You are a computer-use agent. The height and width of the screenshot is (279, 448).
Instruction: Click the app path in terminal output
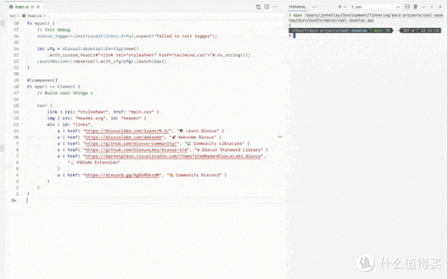click(365, 17)
